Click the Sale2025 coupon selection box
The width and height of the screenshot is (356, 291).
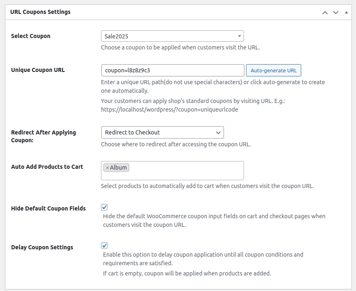[168, 36]
